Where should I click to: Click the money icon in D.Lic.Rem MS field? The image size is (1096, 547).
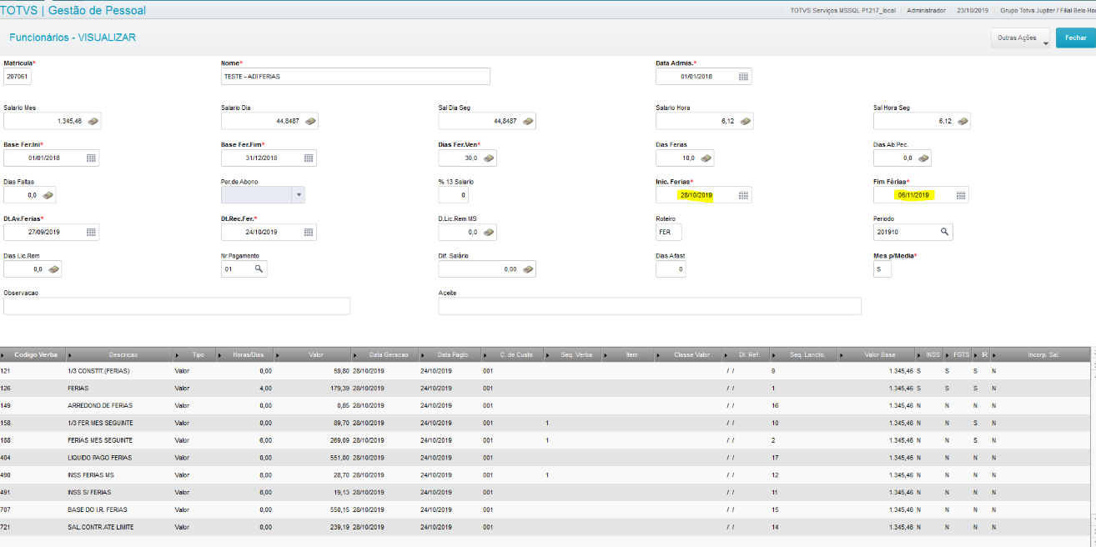tap(489, 233)
